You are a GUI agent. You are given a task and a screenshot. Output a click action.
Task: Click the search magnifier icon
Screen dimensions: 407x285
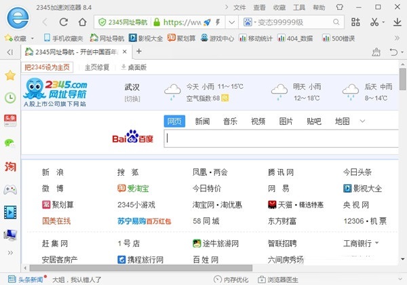[336, 22]
